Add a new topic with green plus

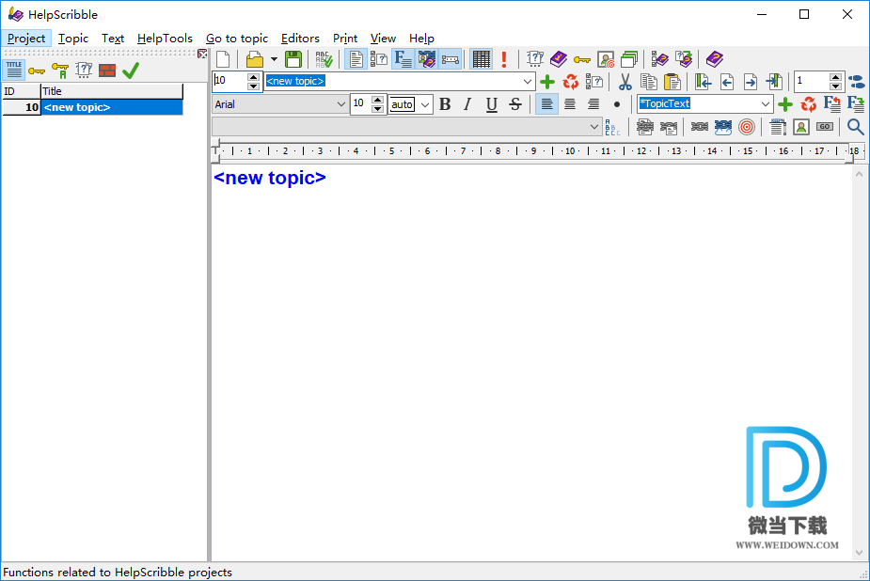[x=547, y=82]
